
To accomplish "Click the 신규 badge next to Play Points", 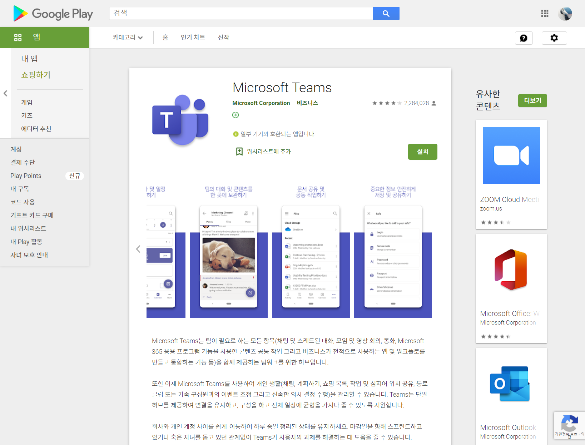I will coord(75,176).
